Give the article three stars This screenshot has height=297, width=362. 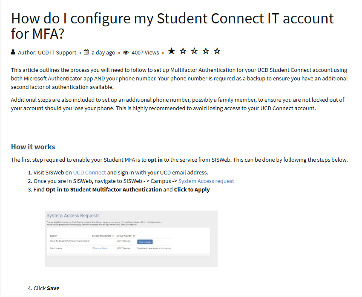(195, 51)
